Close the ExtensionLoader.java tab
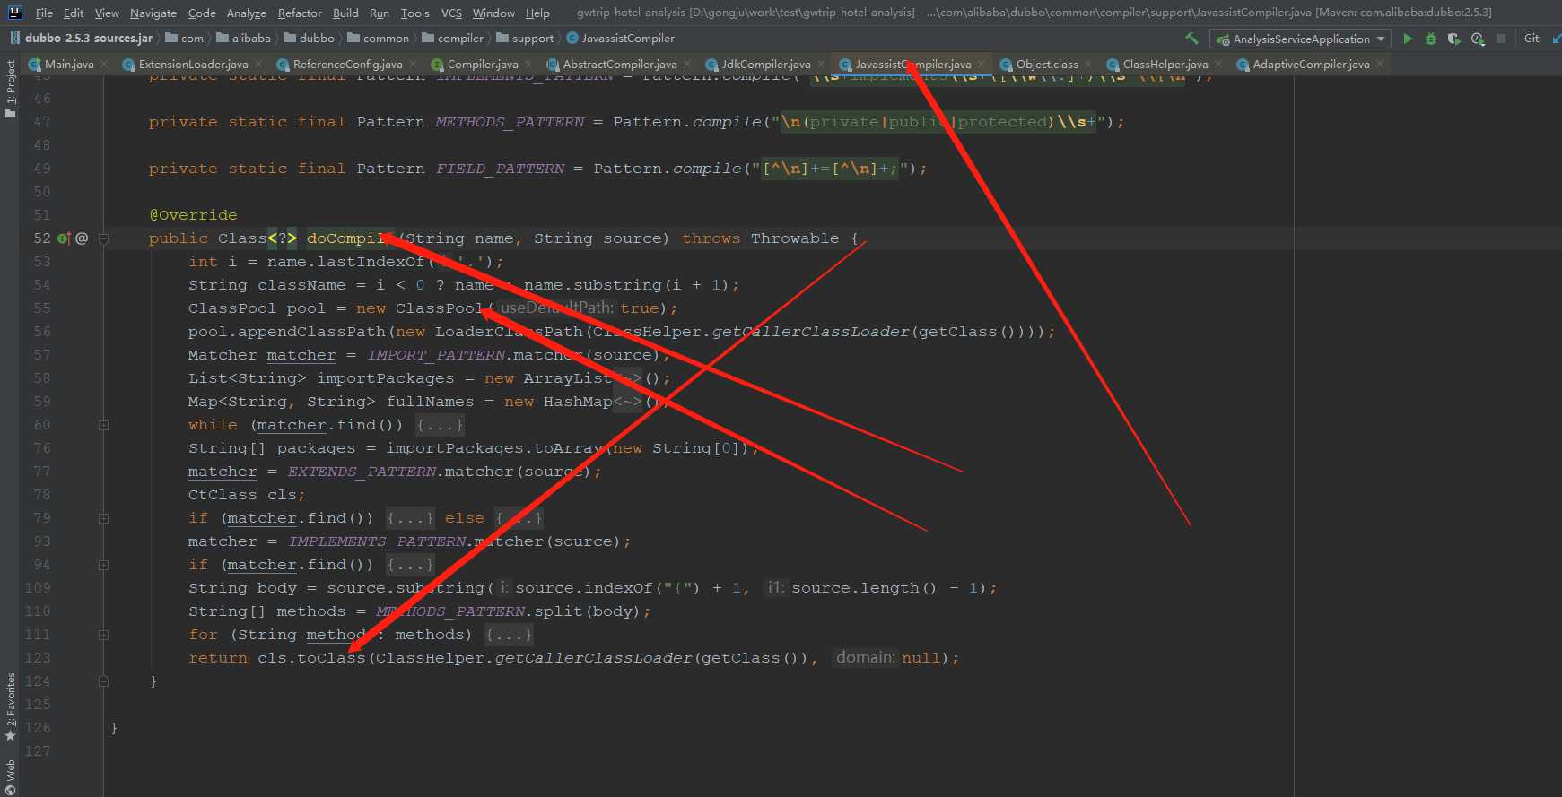 (x=258, y=64)
